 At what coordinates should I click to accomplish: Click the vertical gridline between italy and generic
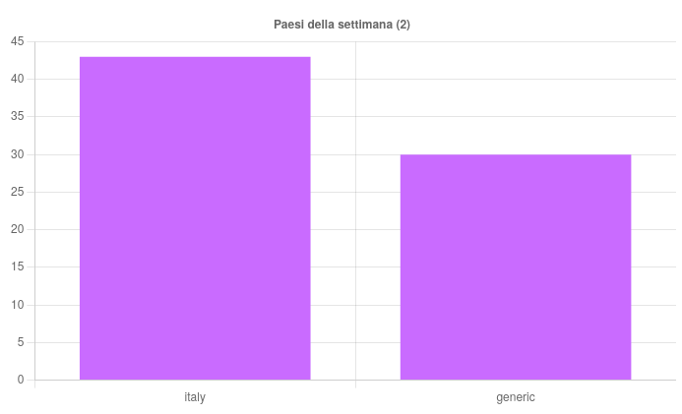coord(356,210)
